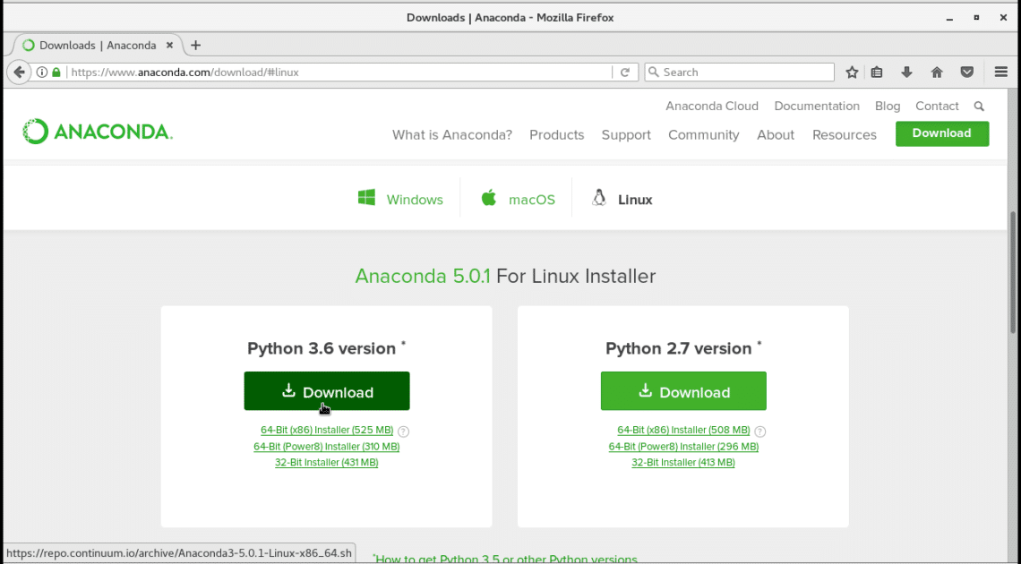Open the Firefox hamburger menu
Image resolution: width=1021 pixels, height=564 pixels.
1001,73
